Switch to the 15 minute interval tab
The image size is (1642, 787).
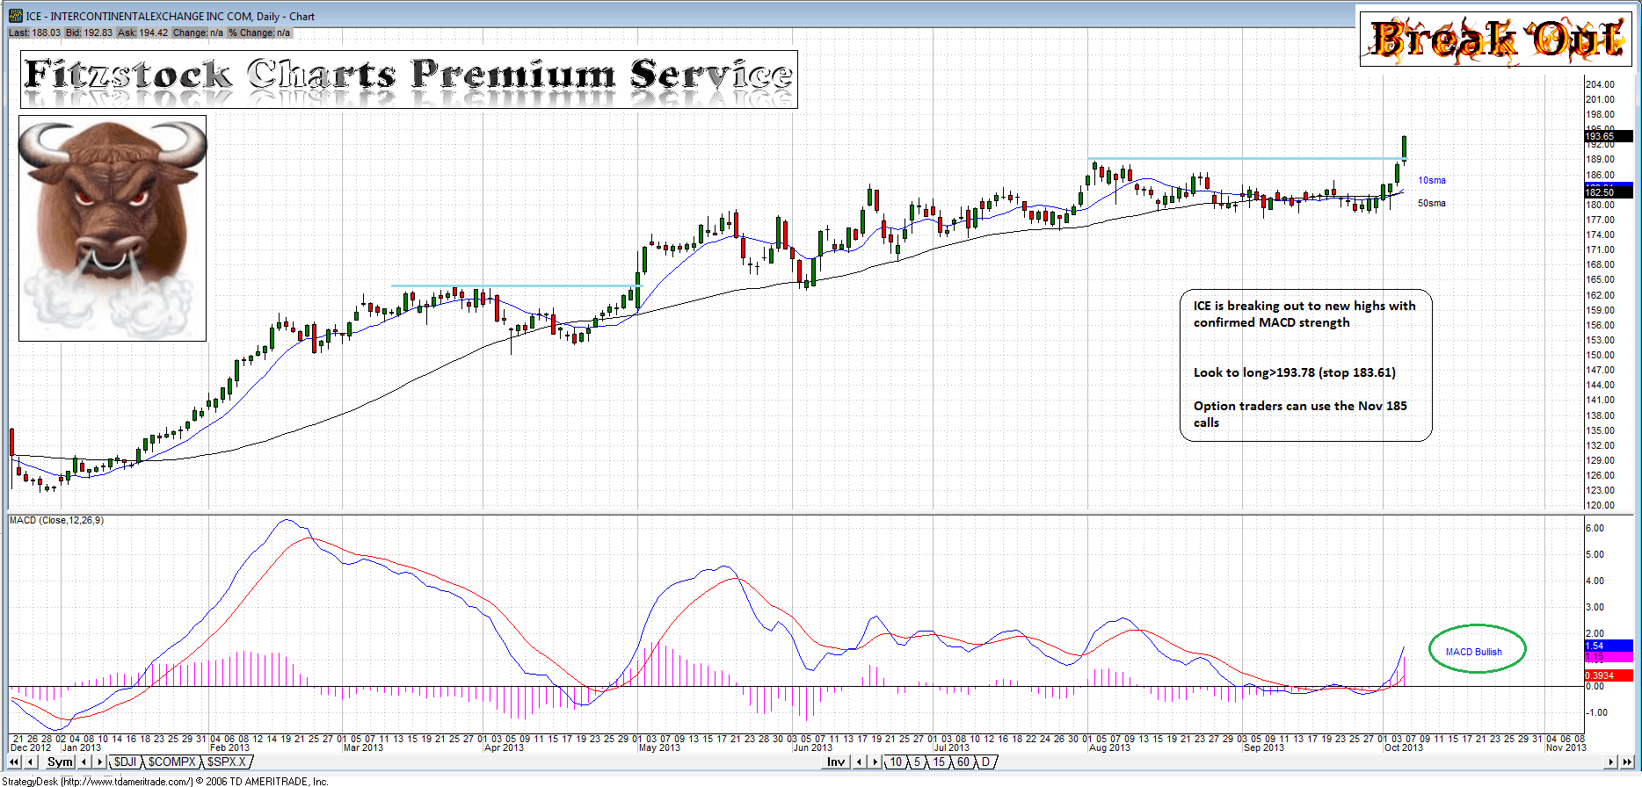tap(939, 762)
